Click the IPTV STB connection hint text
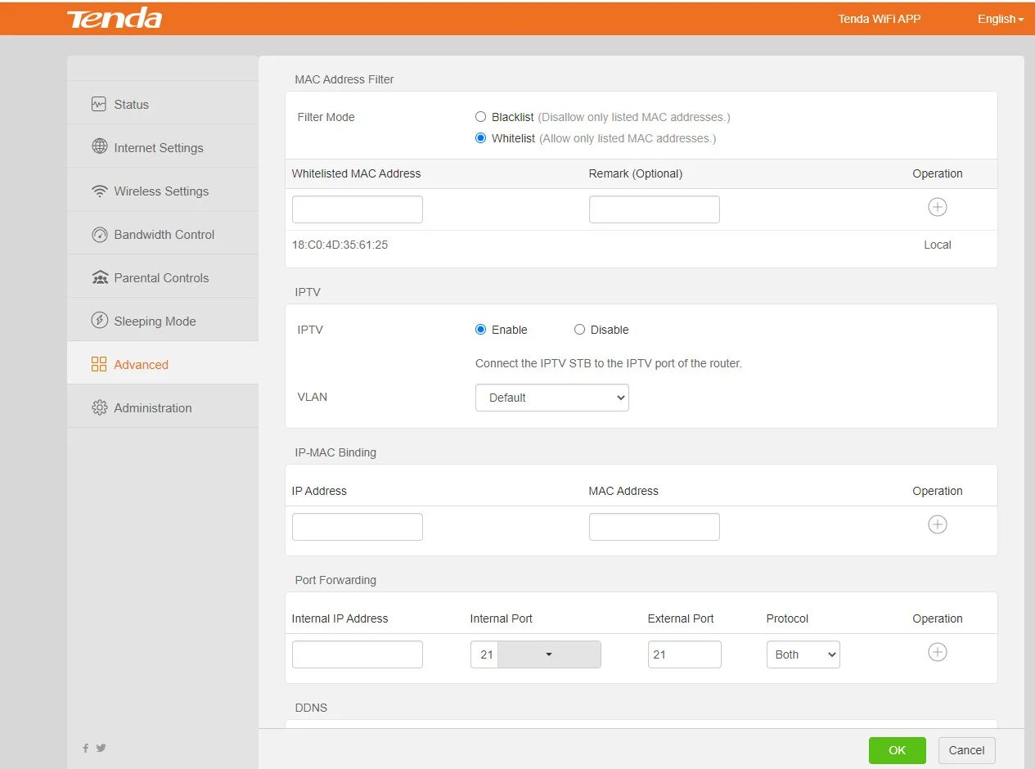Screen dimensions: 1035x769 [609, 363]
